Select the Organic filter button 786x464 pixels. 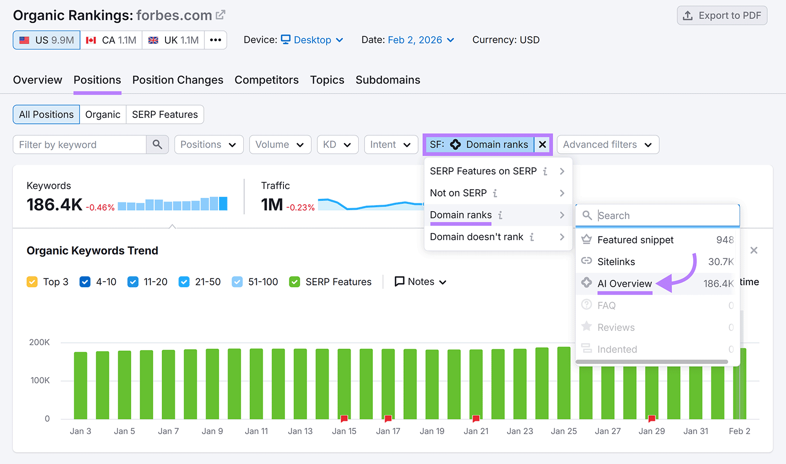103,114
